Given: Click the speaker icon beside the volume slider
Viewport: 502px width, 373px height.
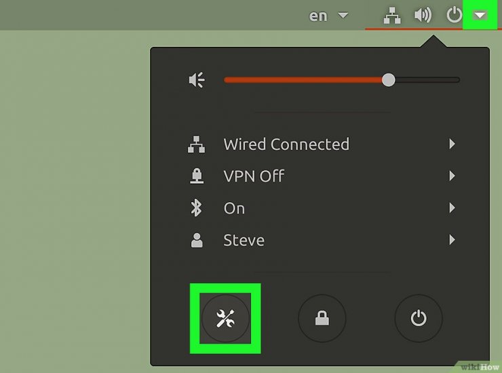Looking at the screenshot, I should pyautogui.click(x=197, y=80).
